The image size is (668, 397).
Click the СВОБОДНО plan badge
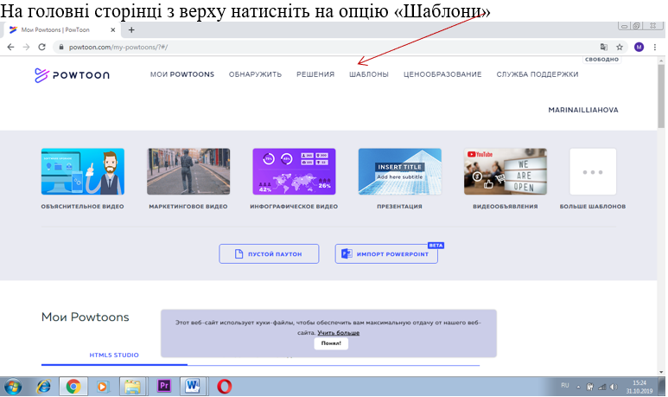coord(601,60)
